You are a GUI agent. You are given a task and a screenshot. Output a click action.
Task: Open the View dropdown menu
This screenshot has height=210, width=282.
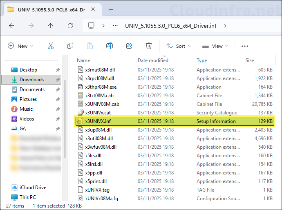pos(215,46)
